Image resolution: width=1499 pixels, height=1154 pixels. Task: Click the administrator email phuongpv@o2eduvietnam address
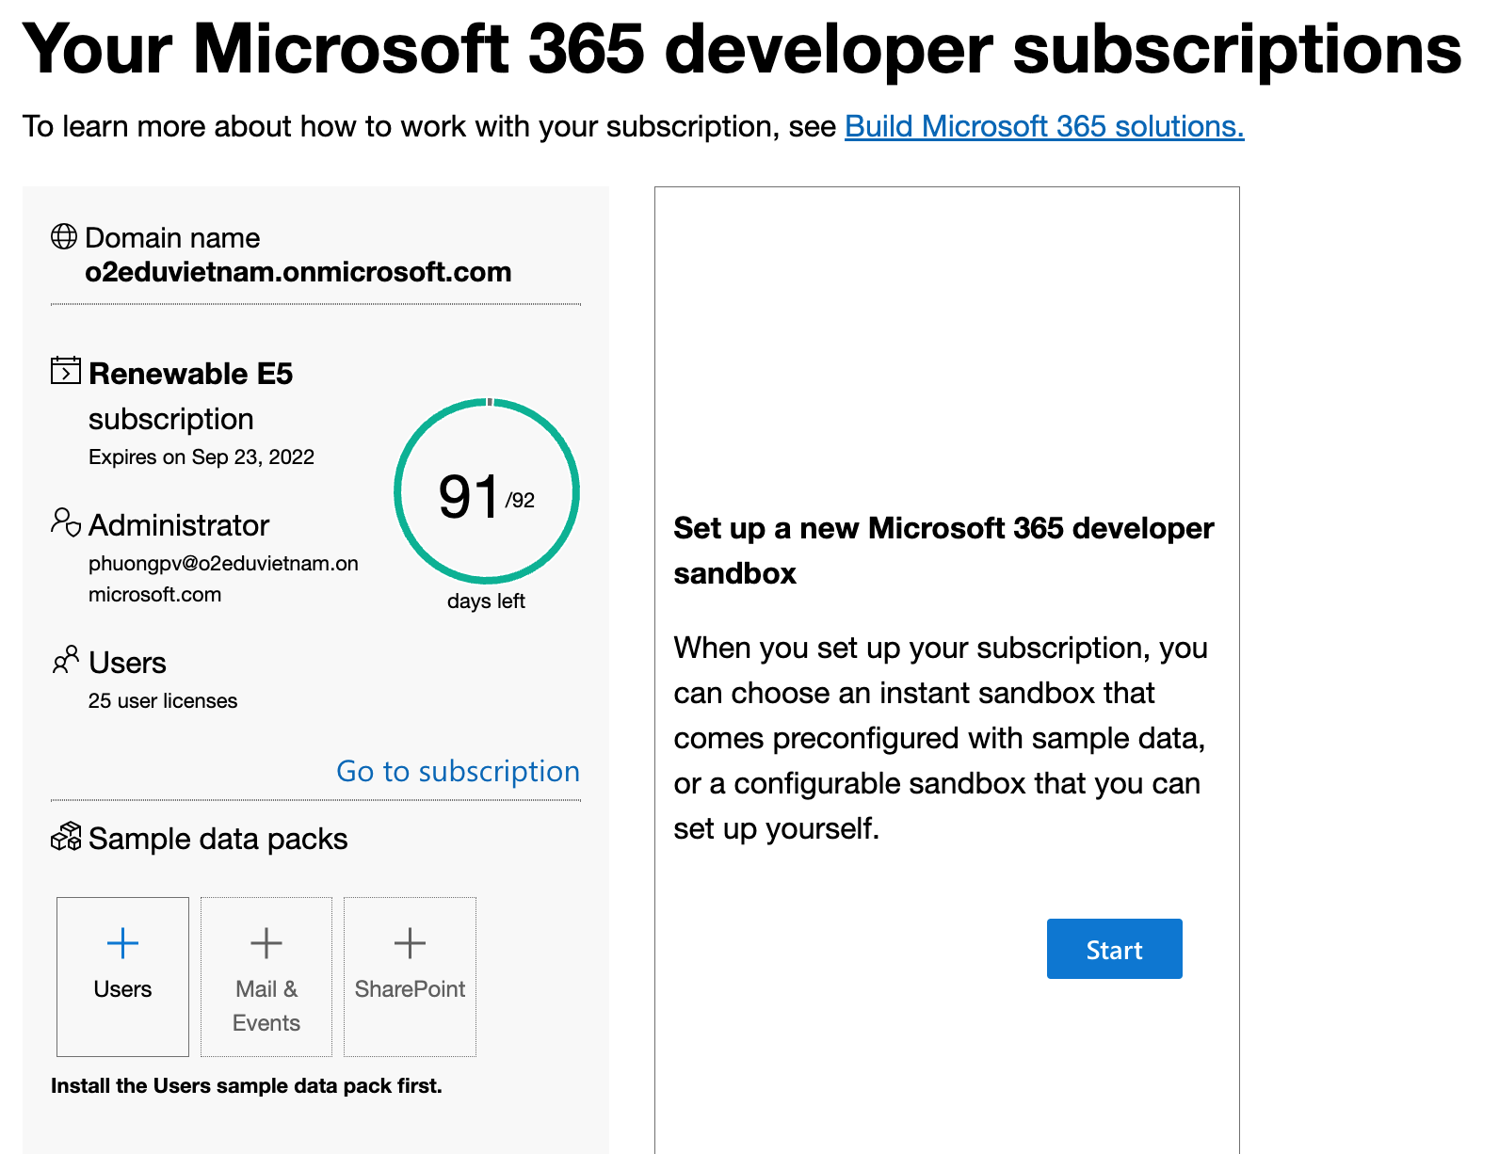pyautogui.click(x=223, y=579)
